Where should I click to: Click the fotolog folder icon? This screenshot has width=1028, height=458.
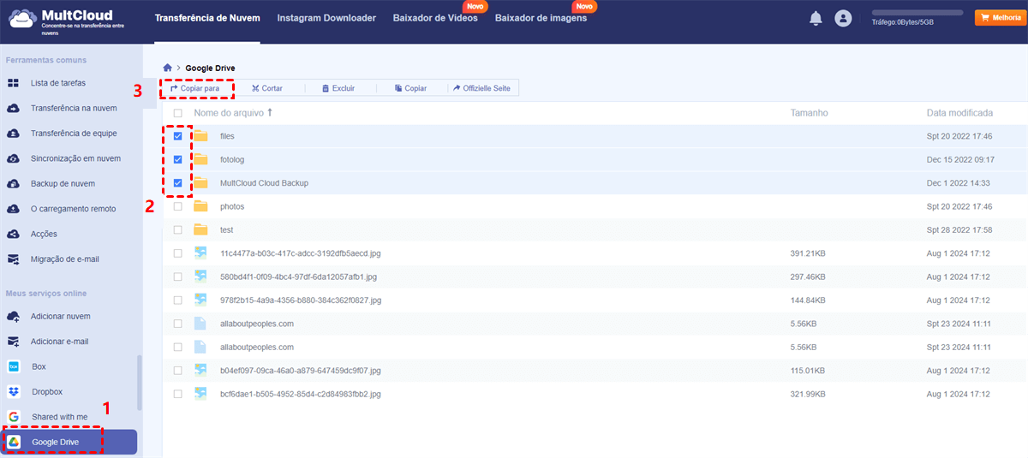pos(200,159)
